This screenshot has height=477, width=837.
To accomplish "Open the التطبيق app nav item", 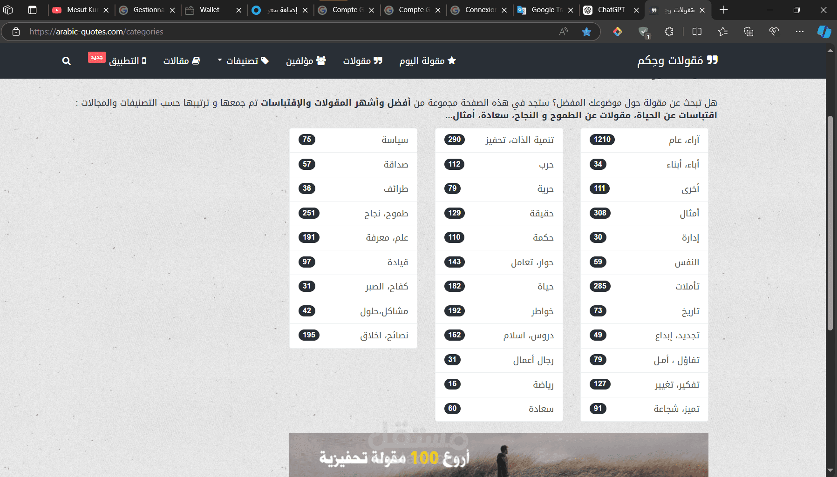I will click(128, 61).
